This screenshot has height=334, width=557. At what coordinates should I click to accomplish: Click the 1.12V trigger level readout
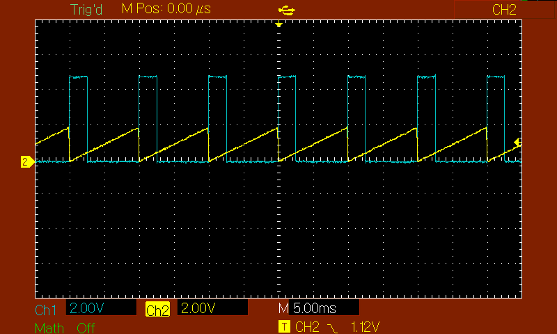coord(365,326)
